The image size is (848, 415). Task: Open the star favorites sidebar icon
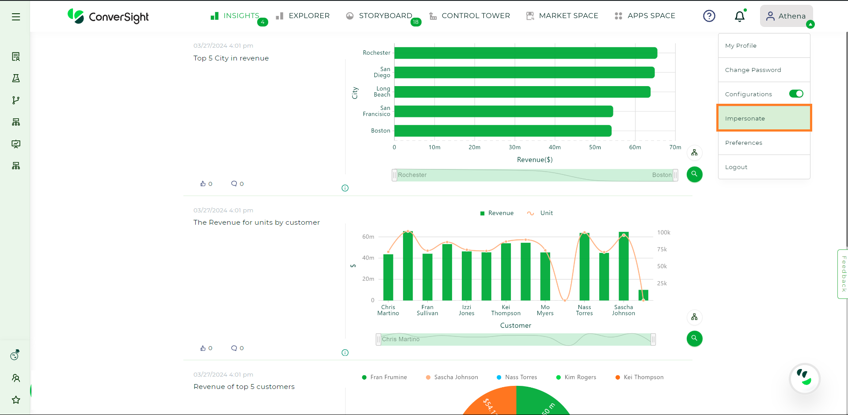pyautogui.click(x=16, y=400)
